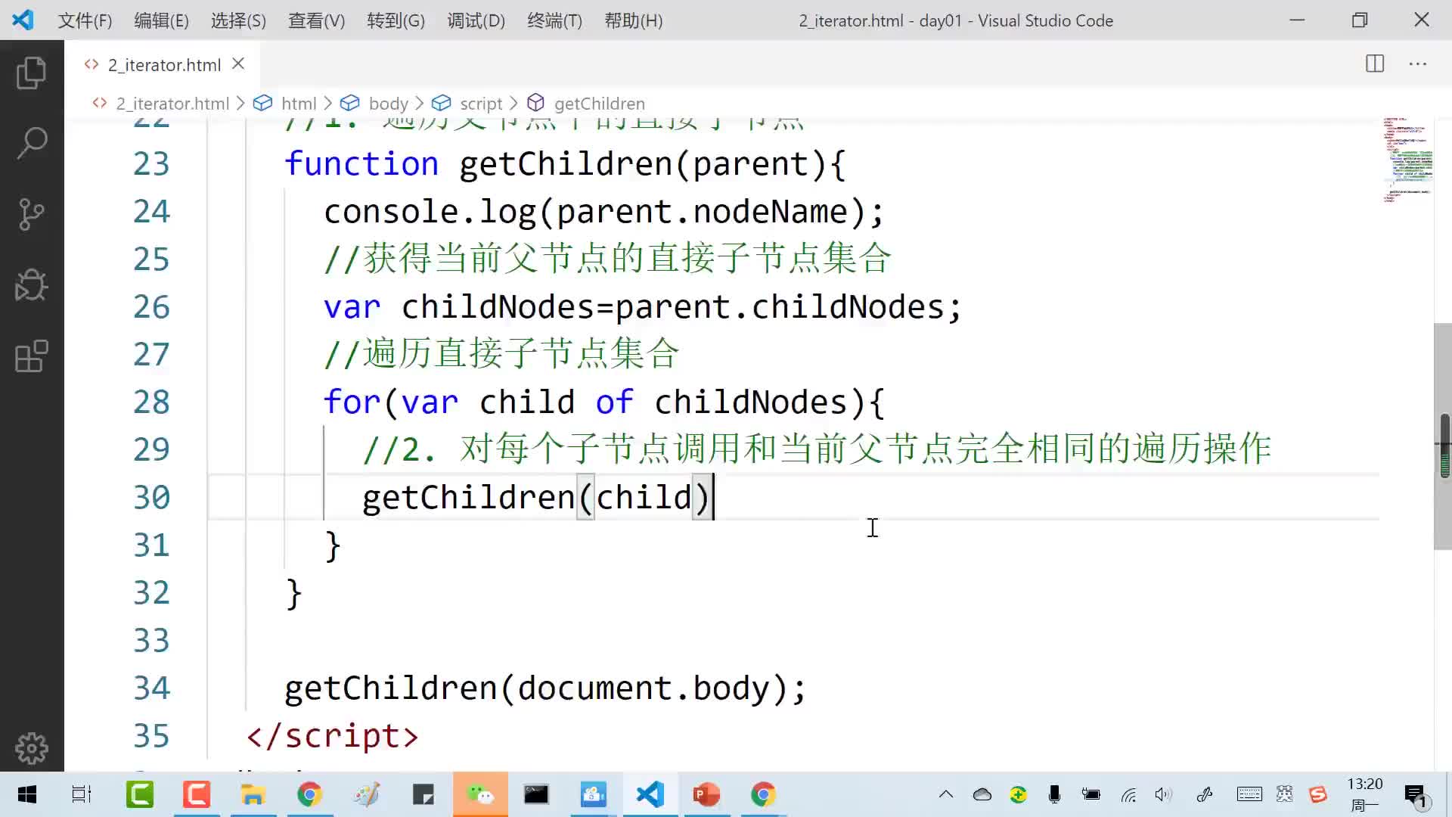The height and width of the screenshot is (817, 1452).
Task: Open the Source Control view
Action: [x=31, y=214]
